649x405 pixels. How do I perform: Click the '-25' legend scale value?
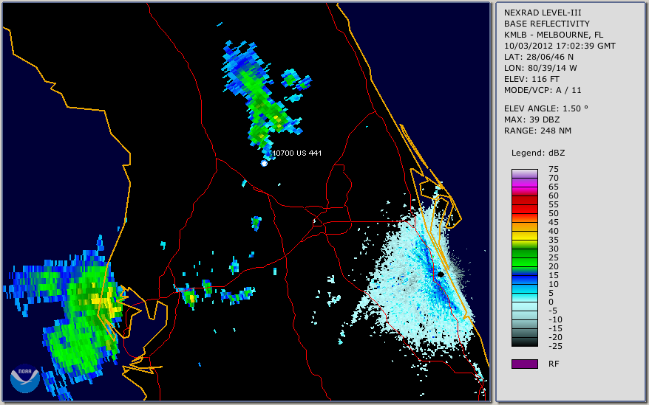[x=555, y=346]
